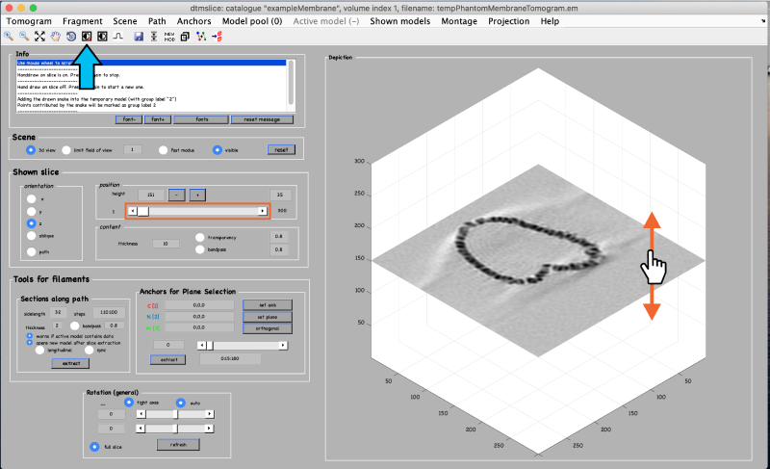Click the reset message button
This screenshot has width=770, height=469.
261,119
